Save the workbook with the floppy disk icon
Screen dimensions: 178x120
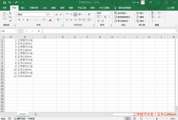pos(4,2)
